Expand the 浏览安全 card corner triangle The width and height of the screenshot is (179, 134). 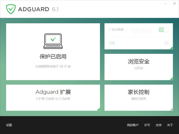[x=171, y=79]
